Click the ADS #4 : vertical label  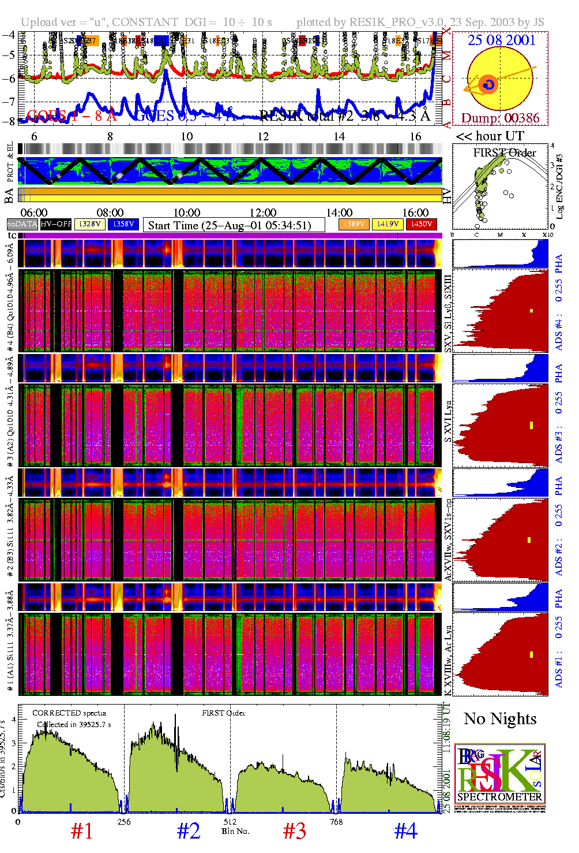[x=558, y=331]
